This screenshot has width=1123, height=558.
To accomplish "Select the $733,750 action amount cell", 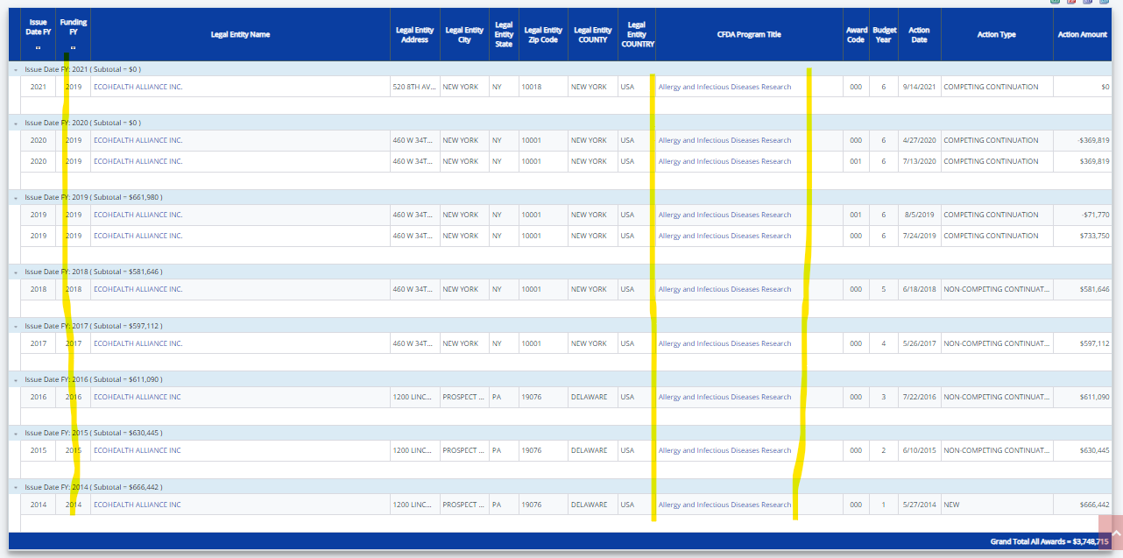I will (x=1083, y=236).
